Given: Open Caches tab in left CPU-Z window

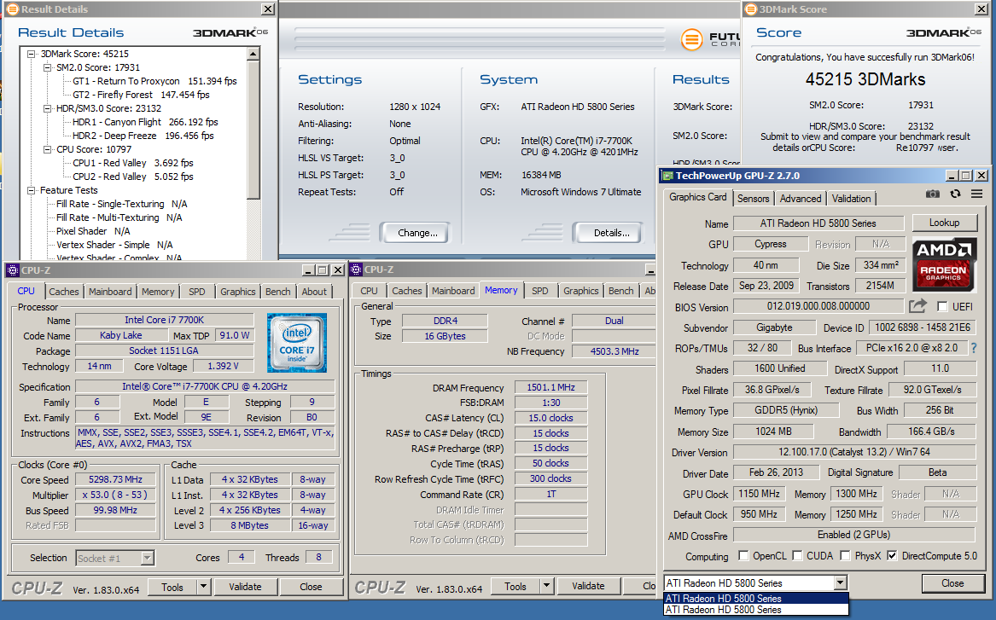Looking at the screenshot, I should click(64, 292).
